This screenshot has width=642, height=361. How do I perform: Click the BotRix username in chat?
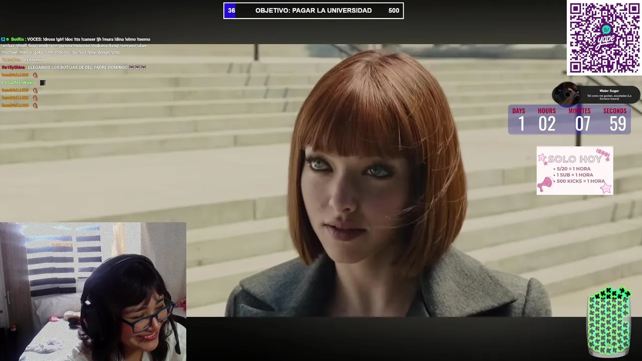pyautogui.click(x=17, y=39)
